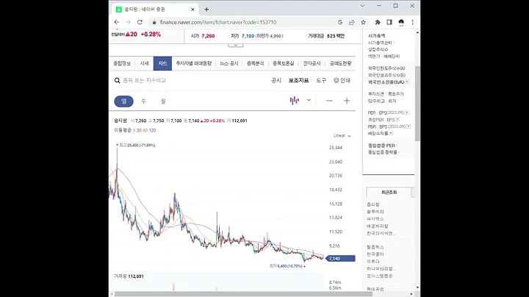Viewport: 529px width, 297px height.
Task: Open 애경케미칼 in recent list
Action: coord(378,226)
